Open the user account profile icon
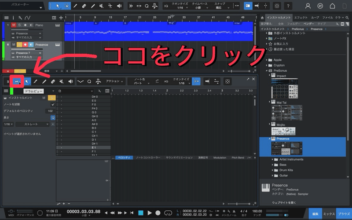The height and width of the screenshot is (220, 352). 308,6
